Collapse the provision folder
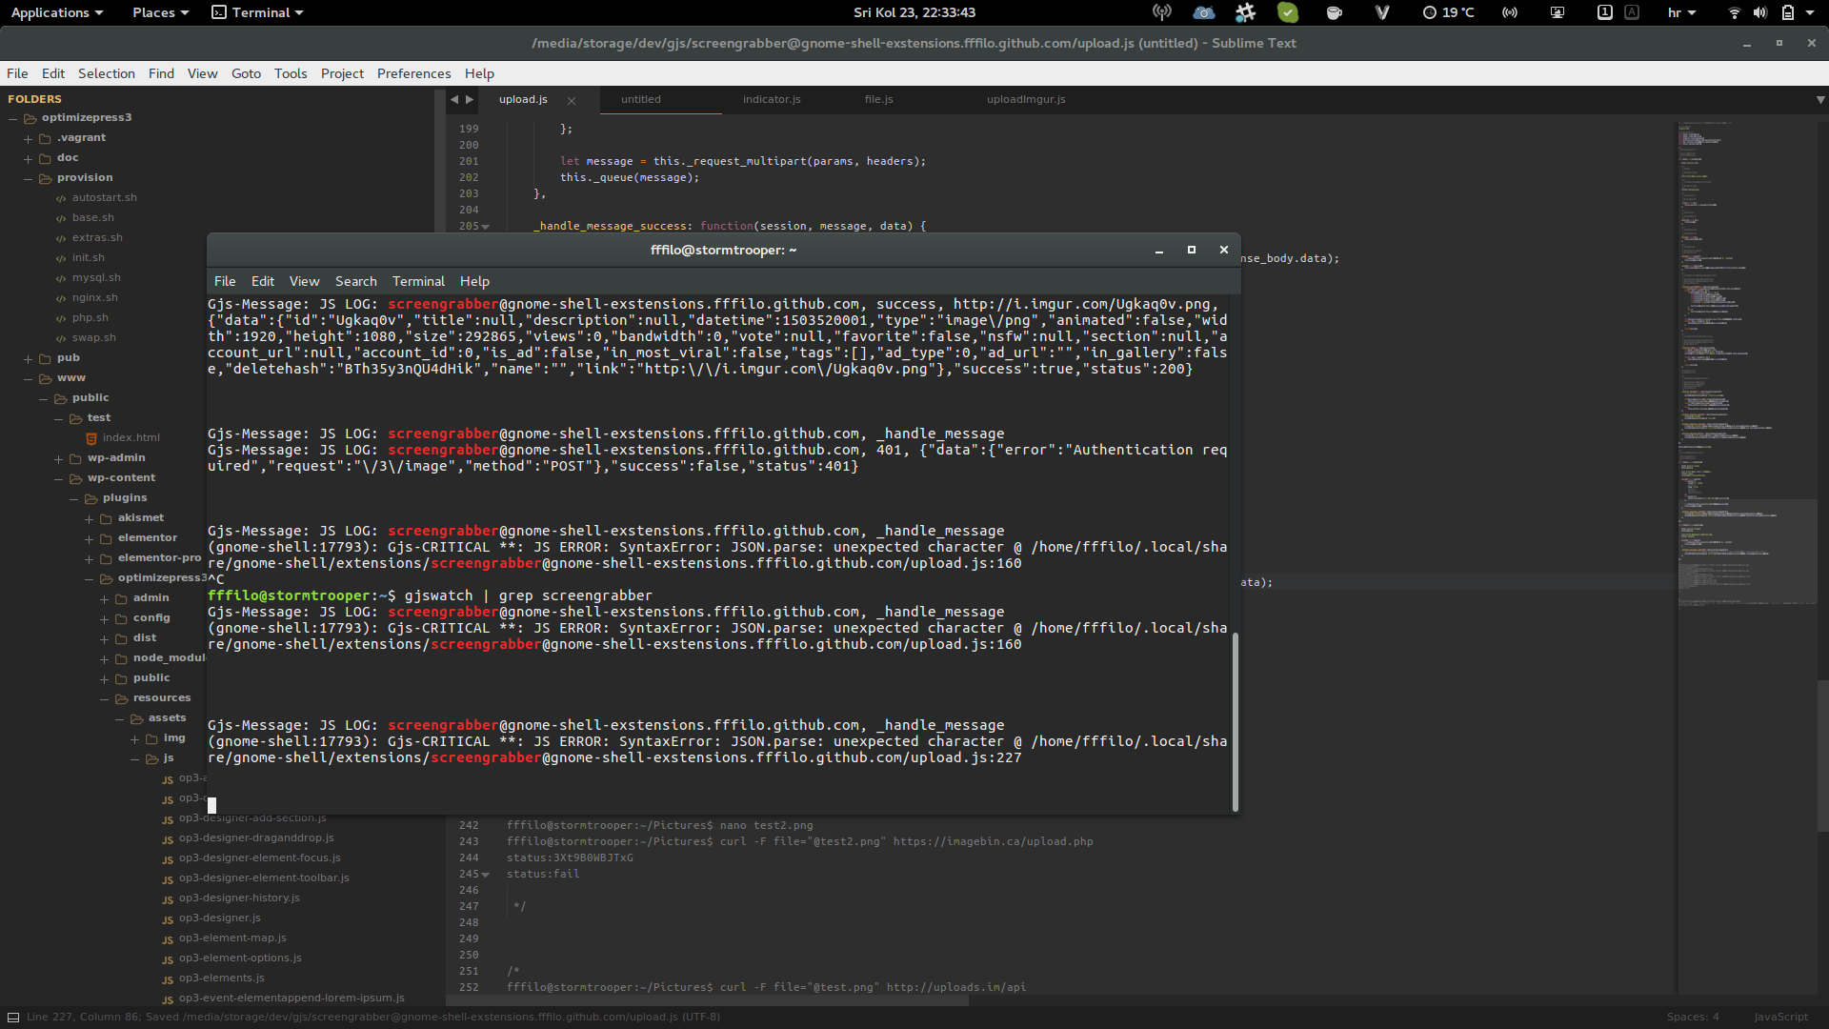 pos(29,178)
